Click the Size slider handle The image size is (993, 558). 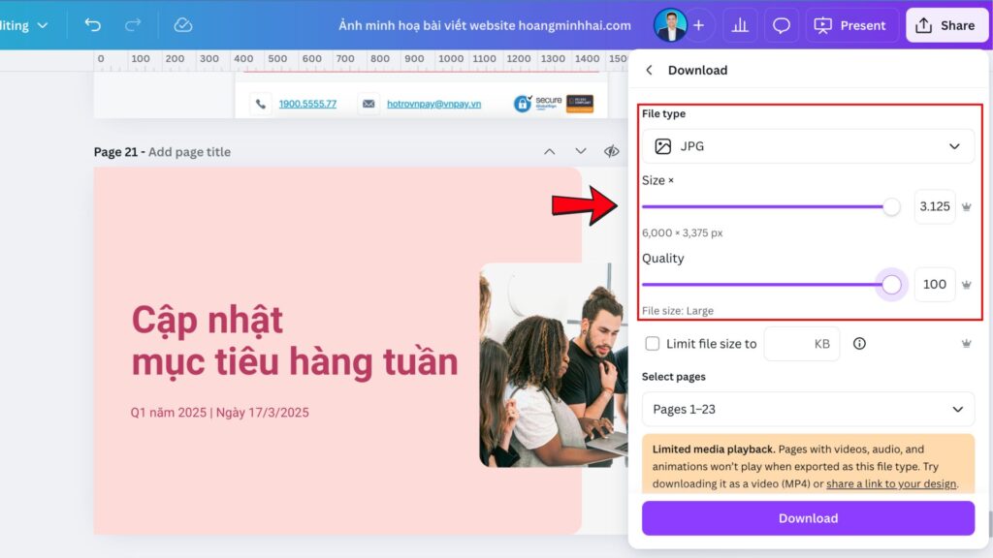point(891,207)
